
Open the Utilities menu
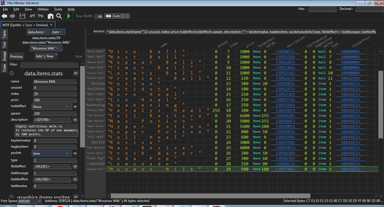[x=43, y=9]
